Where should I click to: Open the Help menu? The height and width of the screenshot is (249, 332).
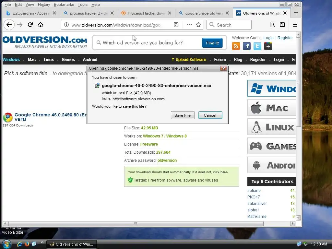click(96, 5)
